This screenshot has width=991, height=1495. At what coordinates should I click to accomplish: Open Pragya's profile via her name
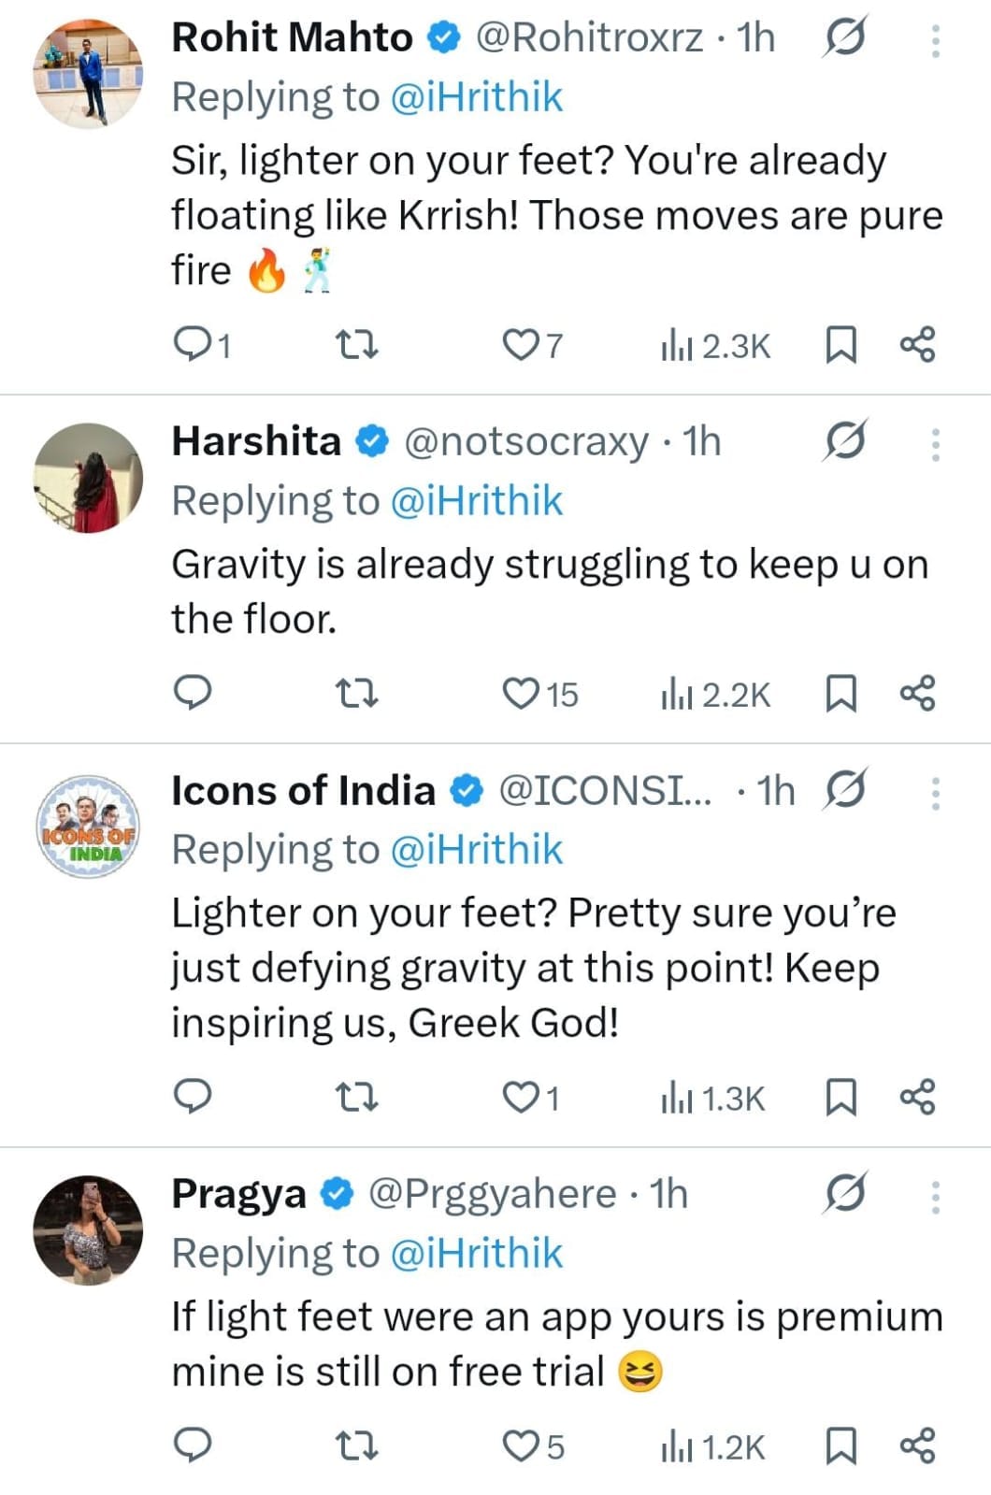coord(239,1194)
